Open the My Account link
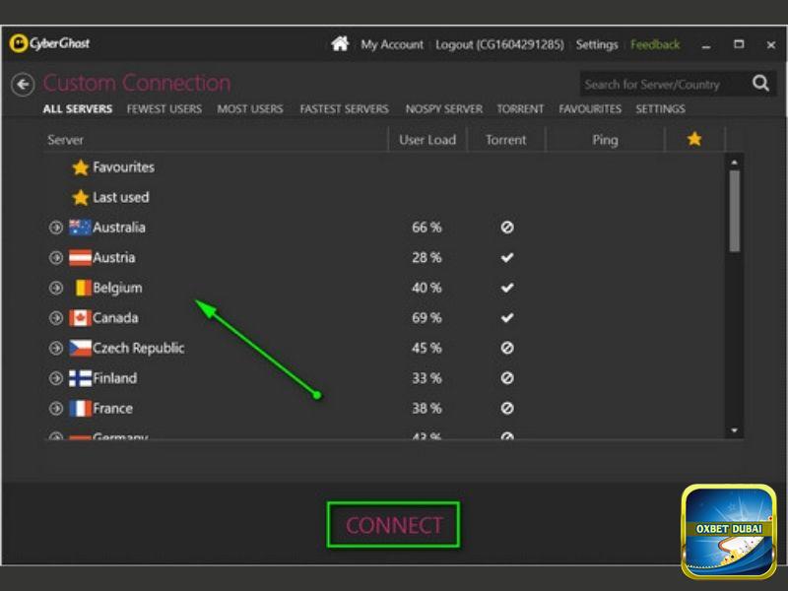Viewport: 788px width, 591px height. (x=391, y=44)
